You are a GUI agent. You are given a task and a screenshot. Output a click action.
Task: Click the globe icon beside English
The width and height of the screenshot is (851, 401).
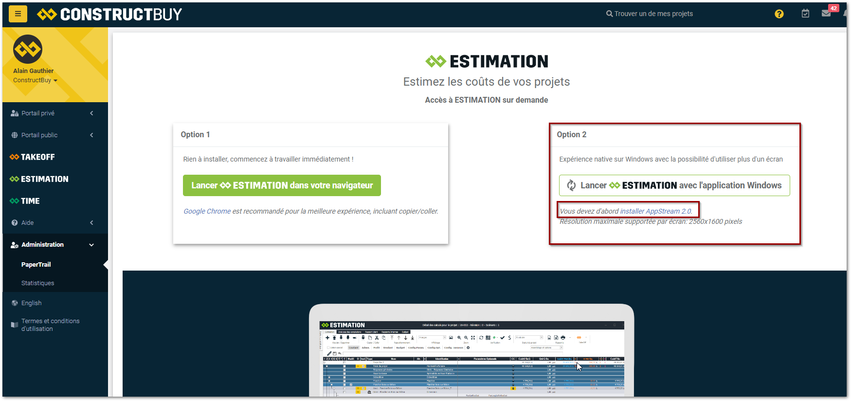coord(15,303)
